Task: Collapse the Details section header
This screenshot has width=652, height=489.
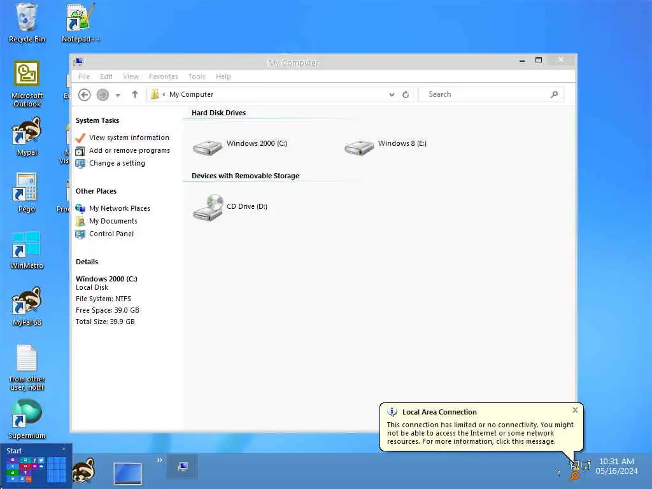Action: point(87,262)
